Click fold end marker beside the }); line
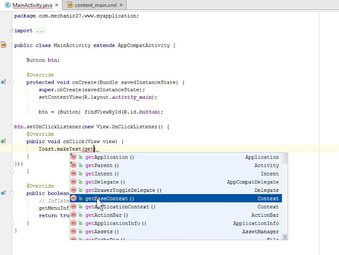 [12, 164]
